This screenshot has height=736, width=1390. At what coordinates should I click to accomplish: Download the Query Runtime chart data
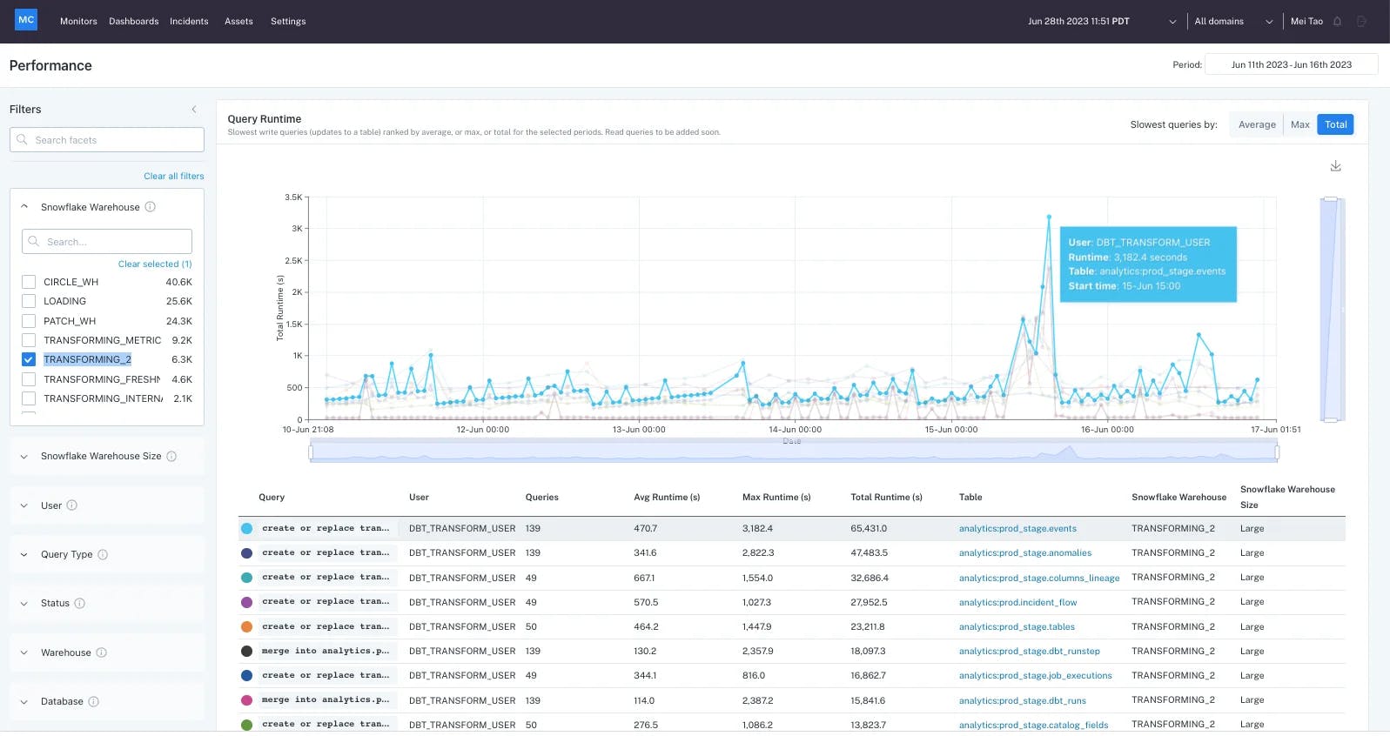[x=1335, y=166]
